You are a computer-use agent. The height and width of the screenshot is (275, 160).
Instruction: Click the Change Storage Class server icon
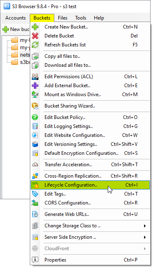tap(35, 226)
